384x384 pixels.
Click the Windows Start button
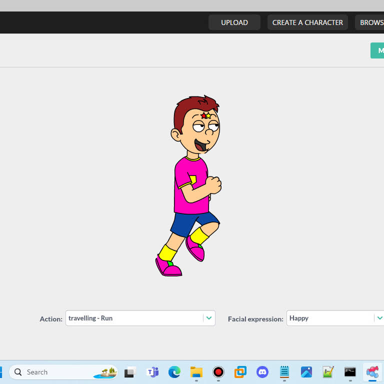(x=1, y=372)
